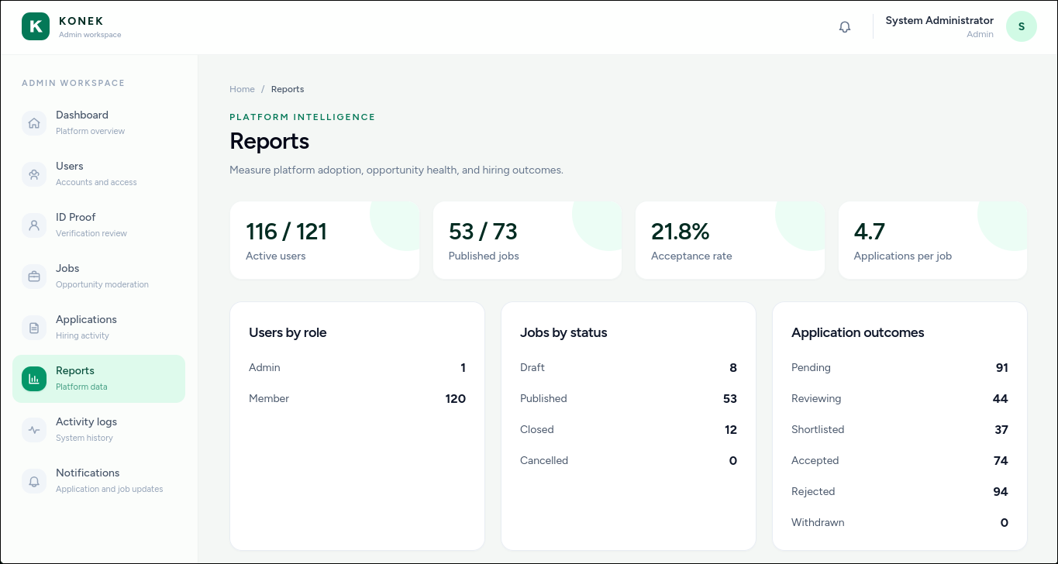Go to Users menu item
This screenshot has width=1058, height=564.
click(x=98, y=174)
